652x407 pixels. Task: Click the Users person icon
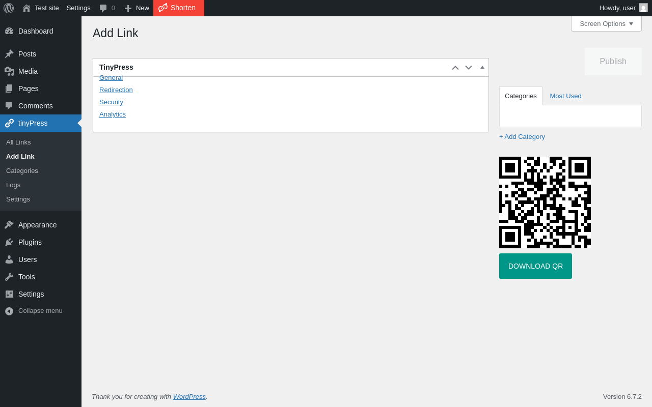[9, 259]
